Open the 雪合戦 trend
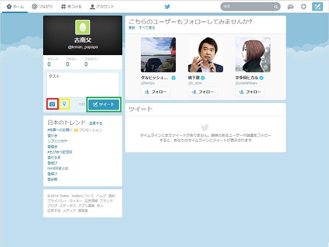 (x=52, y=179)
